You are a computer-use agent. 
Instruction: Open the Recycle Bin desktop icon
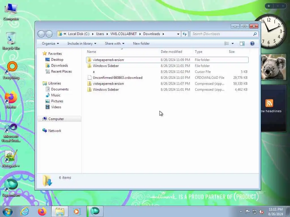point(11,41)
